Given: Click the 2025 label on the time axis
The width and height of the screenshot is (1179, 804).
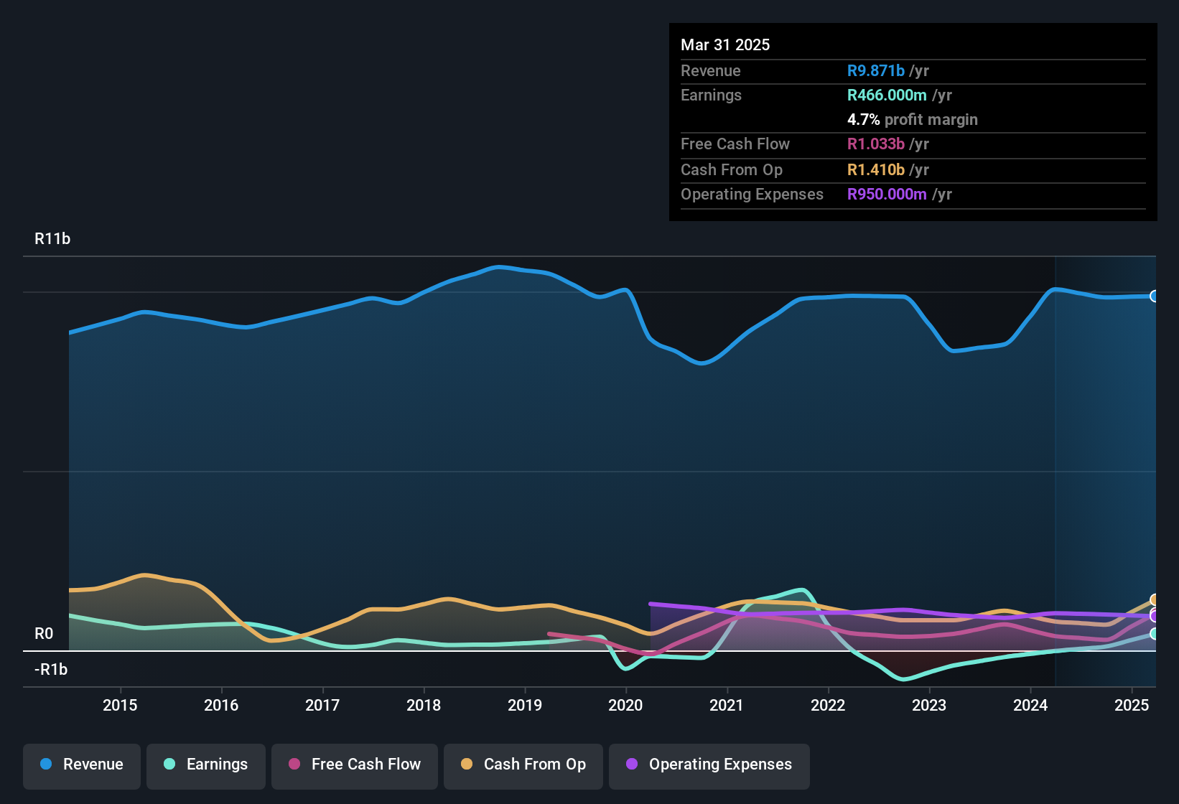Looking at the screenshot, I should tap(1132, 705).
